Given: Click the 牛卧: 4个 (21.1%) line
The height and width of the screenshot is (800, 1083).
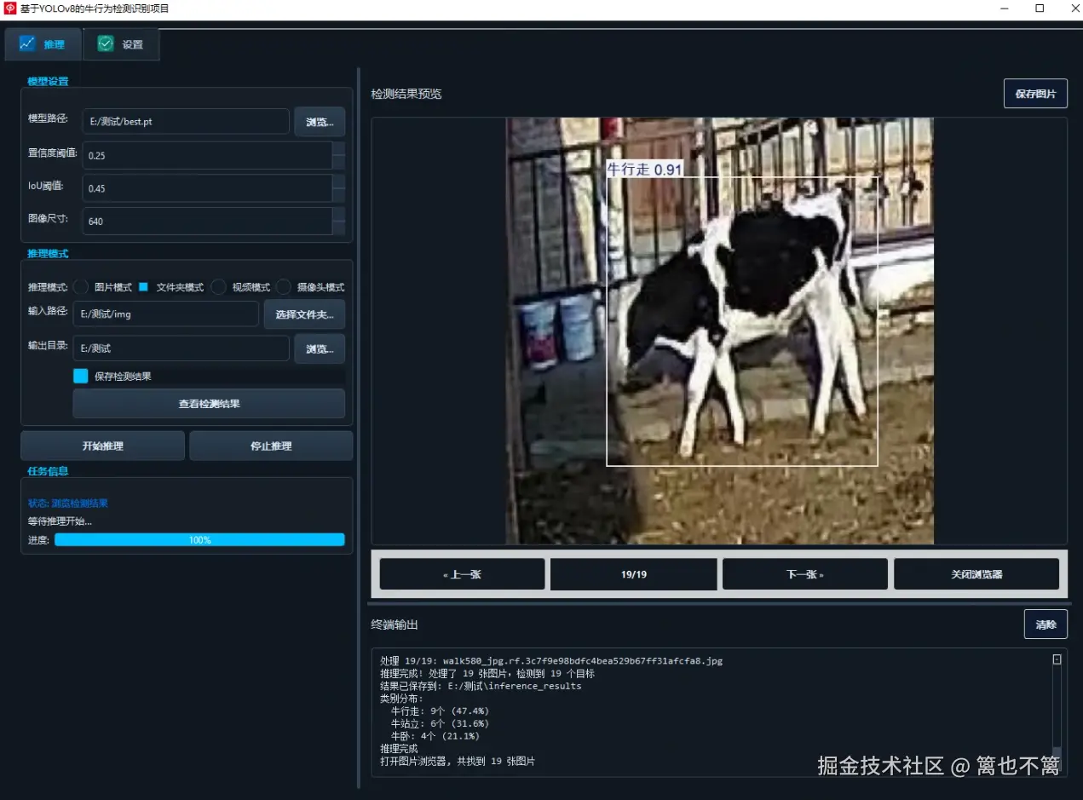Looking at the screenshot, I should (x=435, y=736).
